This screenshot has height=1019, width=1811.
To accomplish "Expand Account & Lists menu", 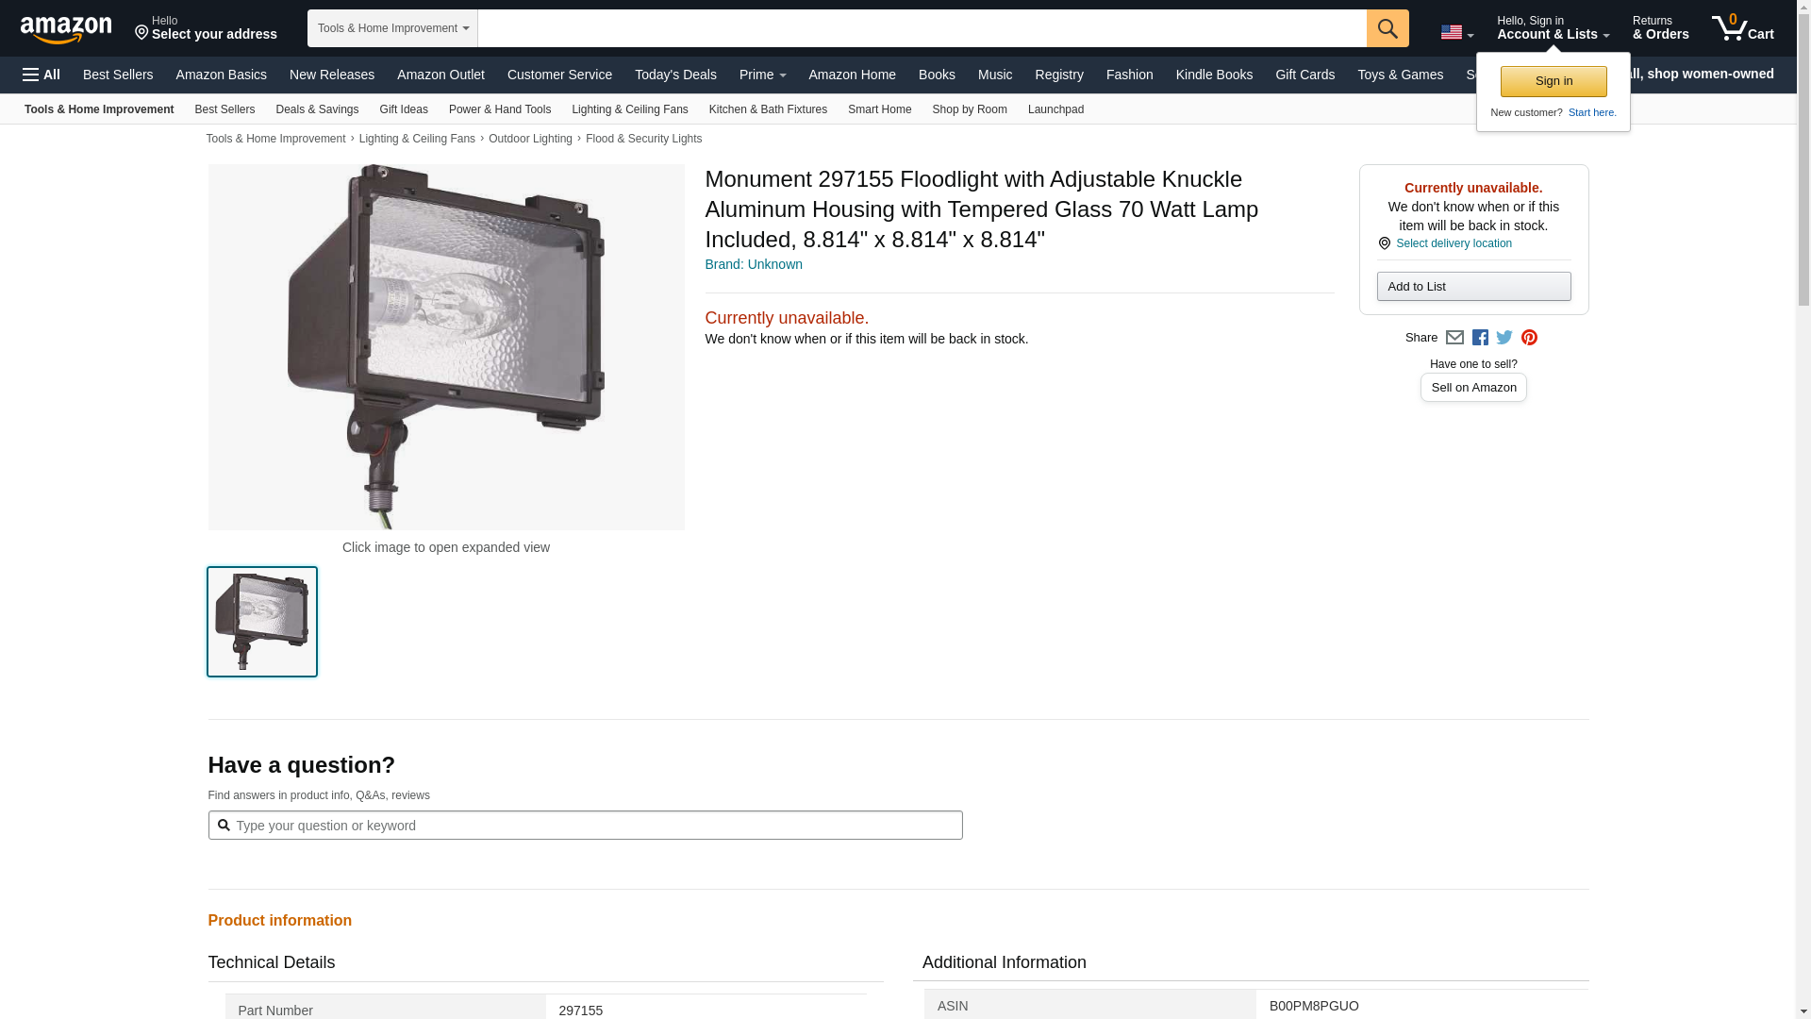I will pos(1553,28).
